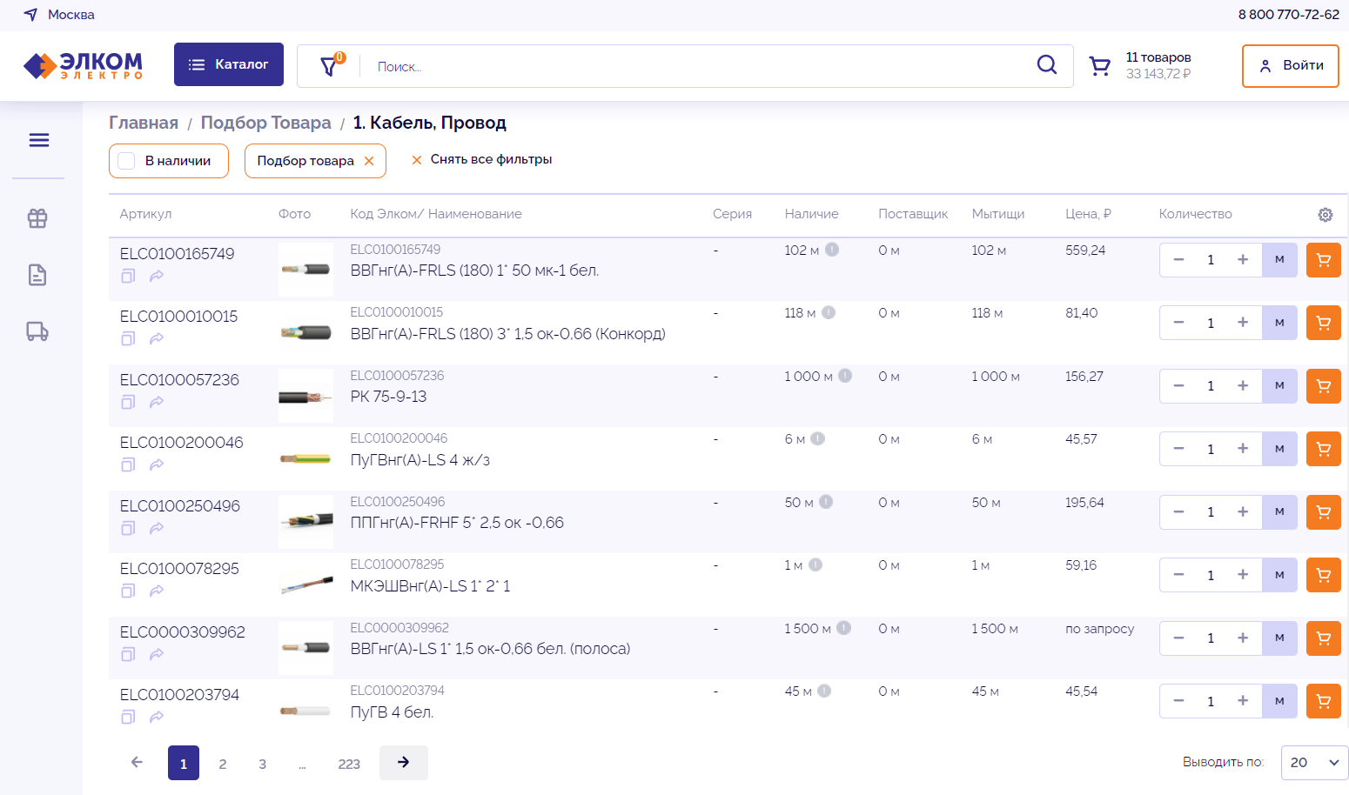Open unit selector М for РК 75-9-13

[x=1279, y=386]
